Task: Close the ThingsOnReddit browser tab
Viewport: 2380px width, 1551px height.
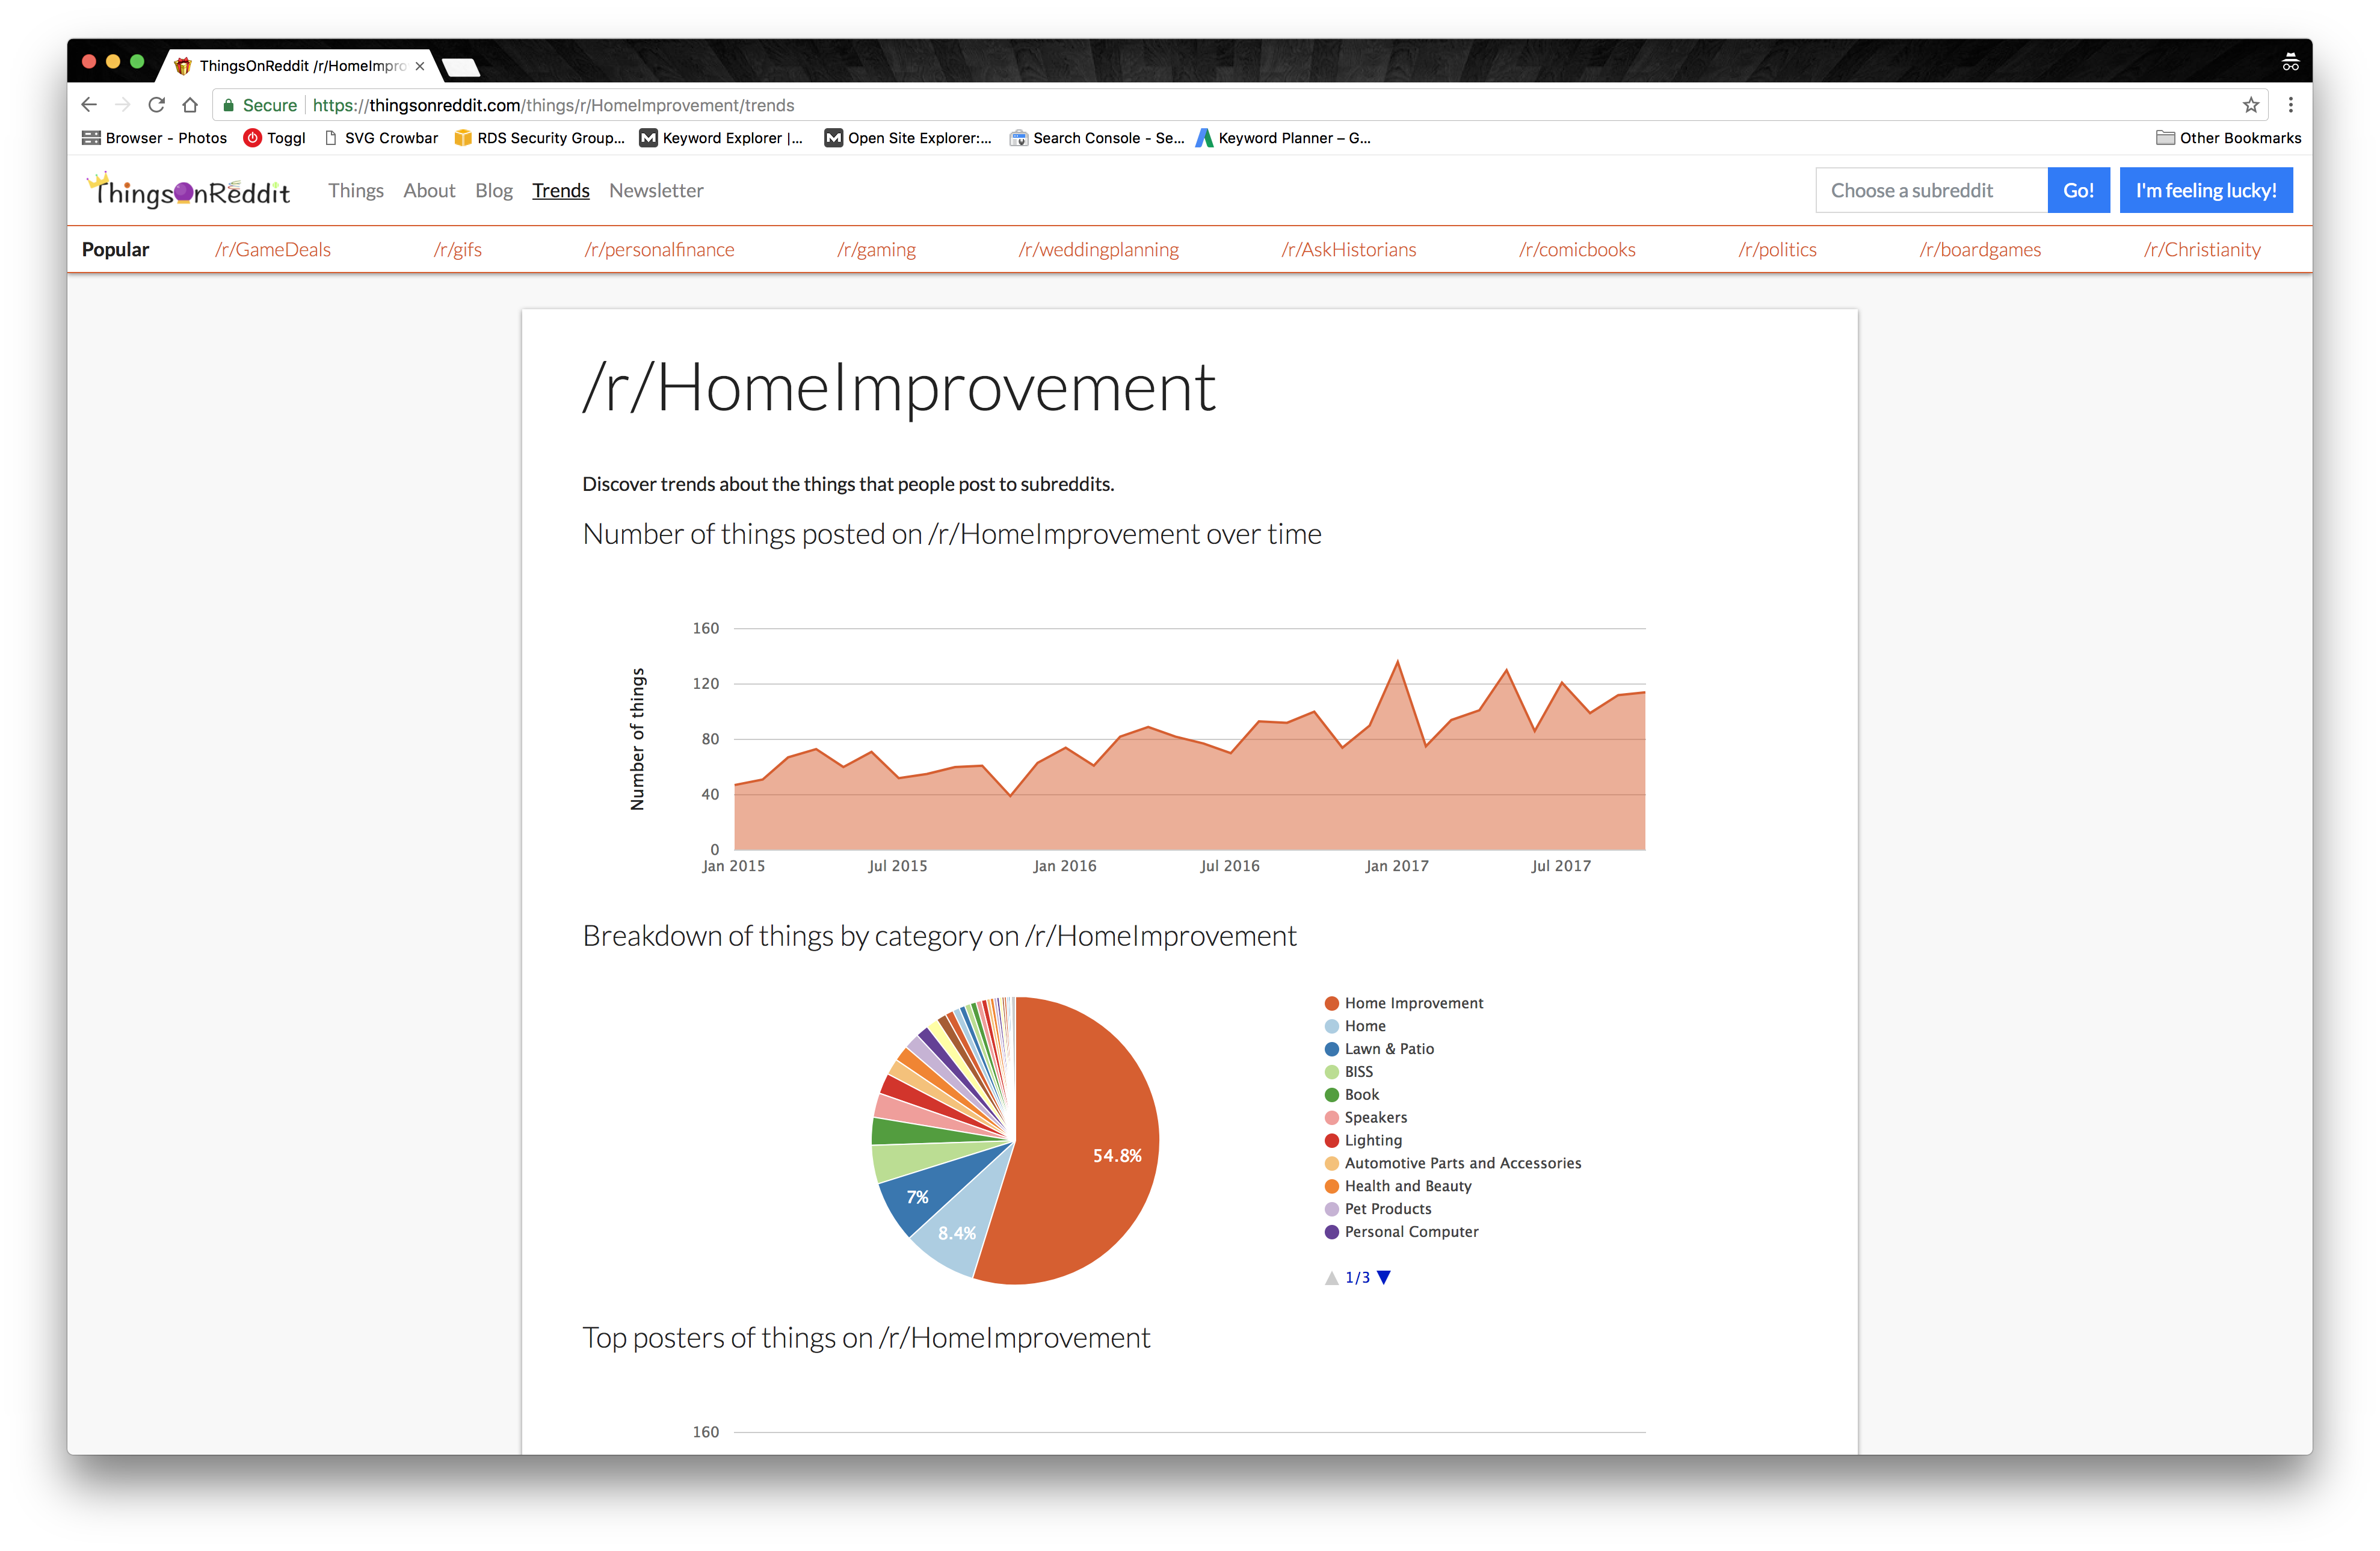Action: (x=420, y=66)
